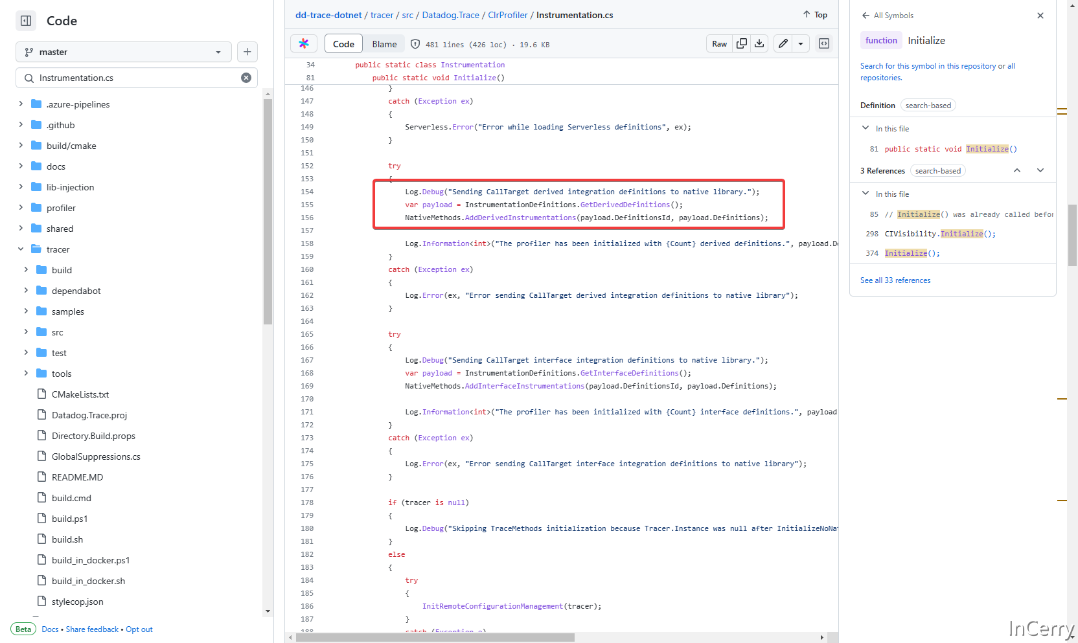Open README.MD in file tree
The image size is (1078, 643).
(77, 477)
